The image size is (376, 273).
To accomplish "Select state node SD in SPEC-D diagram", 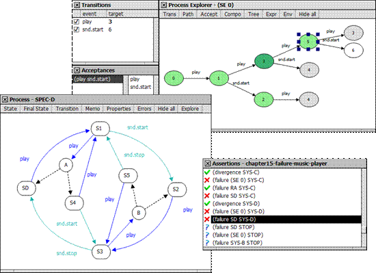I will 27,188.
